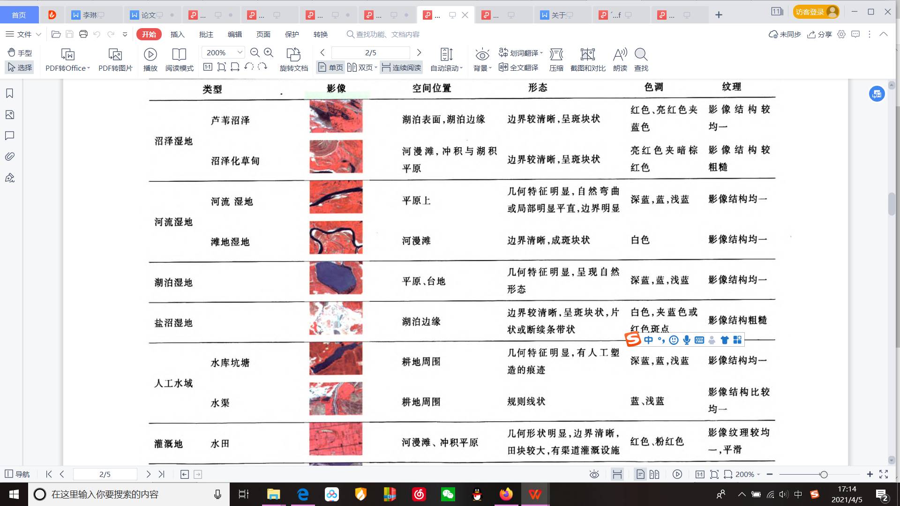Image resolution: width=900 pixels, height=506 pixels.
Task: Expand the 自动滚动 dropdown
Action: click(446, 68)
